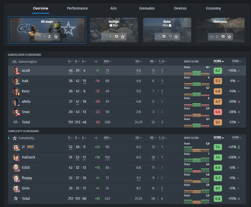The image size is (251, 207).
Task: Click Hallzerk ADR value 102
Action: [x=107, y=157]
